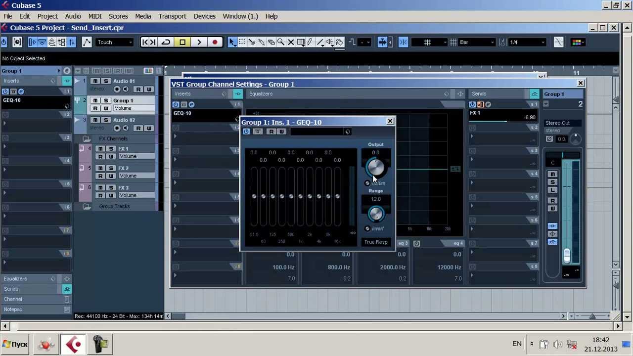Toggle the Cycle loop button
The height and width of the screenshot is (356, 633).
click(166, 43)
